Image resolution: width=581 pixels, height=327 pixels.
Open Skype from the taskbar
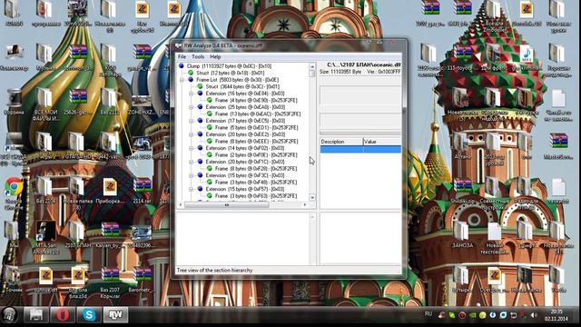coord(89,315)
